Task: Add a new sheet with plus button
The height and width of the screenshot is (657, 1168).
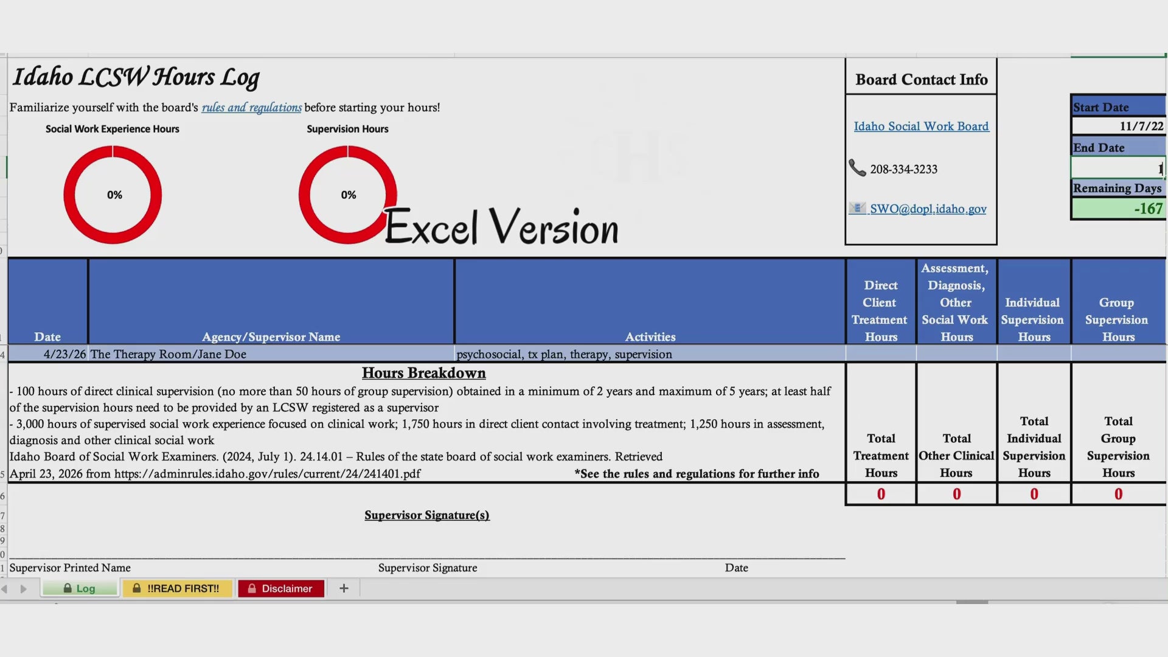Action: click(x=344, y=588)
